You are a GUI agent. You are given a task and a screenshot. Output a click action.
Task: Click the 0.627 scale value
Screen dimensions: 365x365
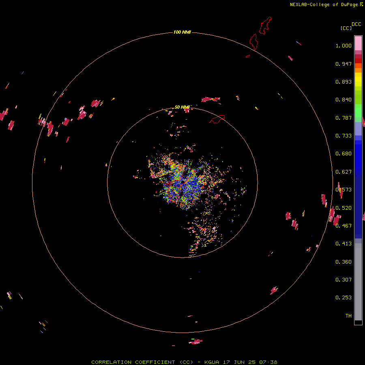pos(344,172)
